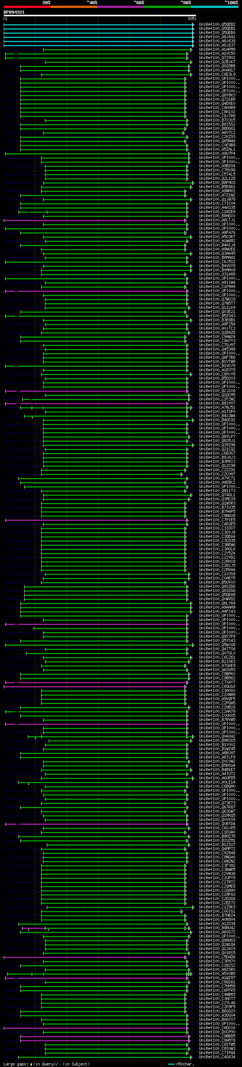Screen dimensions: 242x1067
Task: Select hit label UniRef100_Q45388
Action: point(217,349)
